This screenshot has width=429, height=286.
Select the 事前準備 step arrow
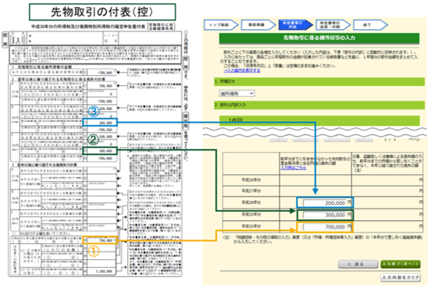(258, 25)
